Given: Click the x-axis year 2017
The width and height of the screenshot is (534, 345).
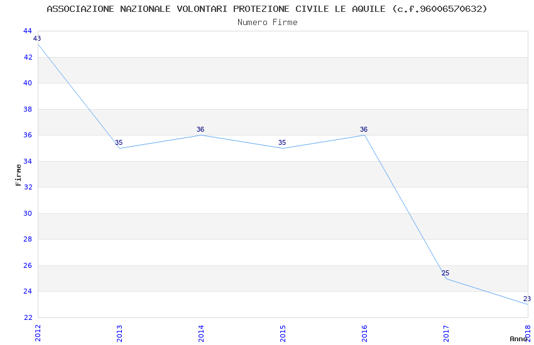Looking at the screenshot, I should point(446,333).
